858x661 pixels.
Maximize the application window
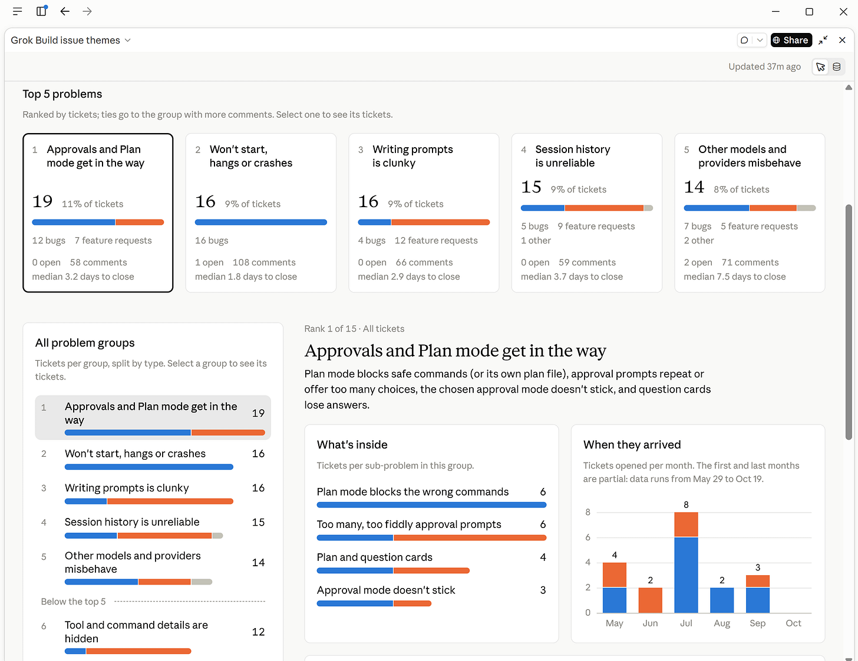809,11
